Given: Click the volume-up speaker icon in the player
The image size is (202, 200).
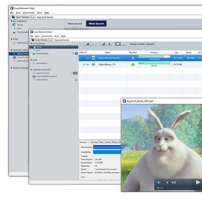Looking at the screenshot, I should click(x=174, y=183).
